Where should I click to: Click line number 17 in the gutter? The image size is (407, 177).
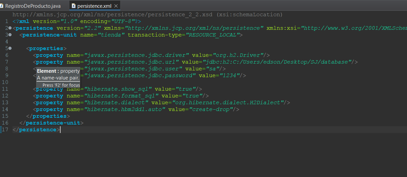[5, 130]
